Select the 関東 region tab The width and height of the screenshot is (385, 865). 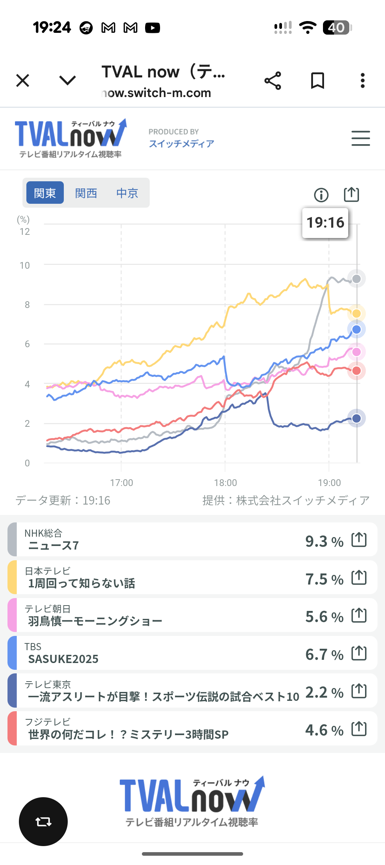(x=45, y=193)
